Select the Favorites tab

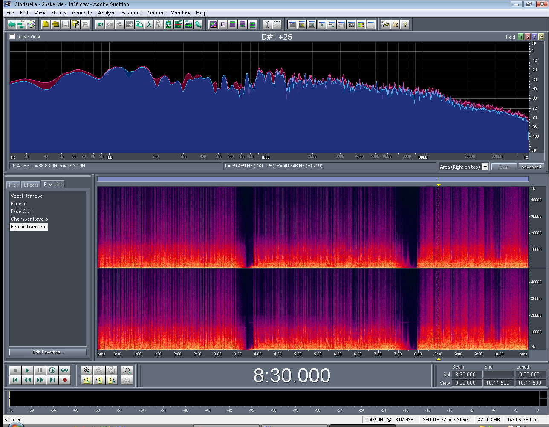pos(53,185)
